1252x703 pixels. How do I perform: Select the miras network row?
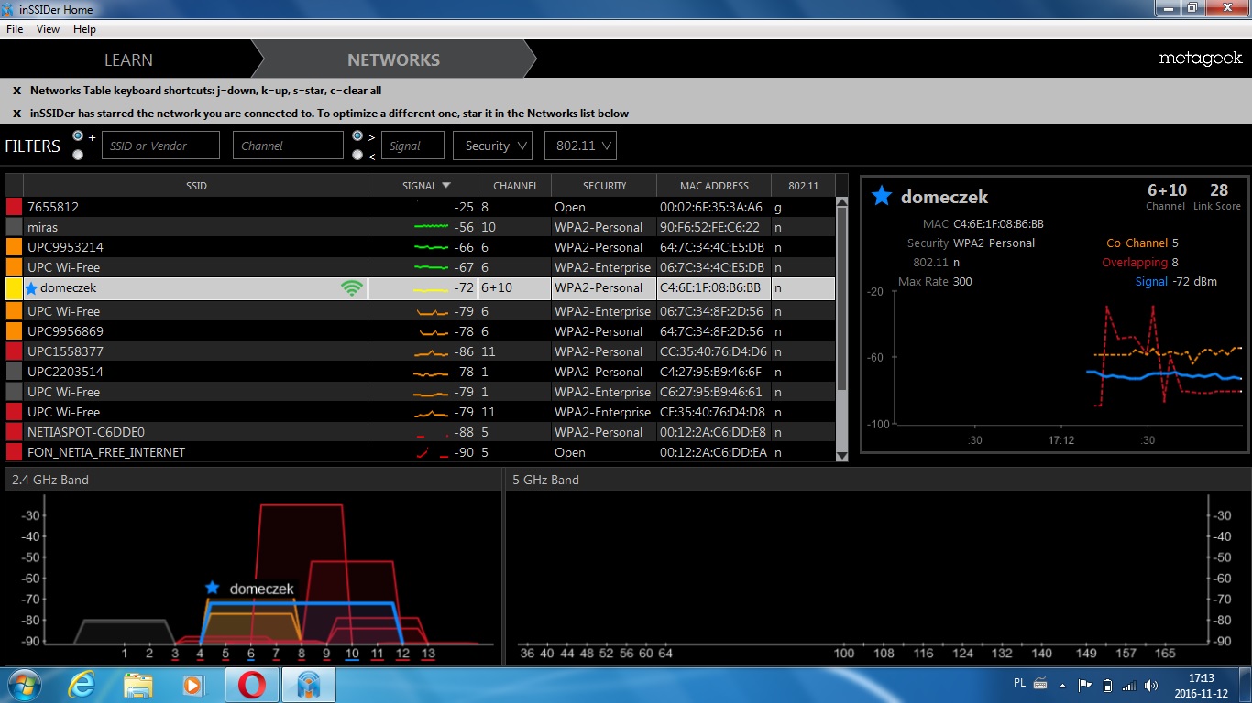421,228
